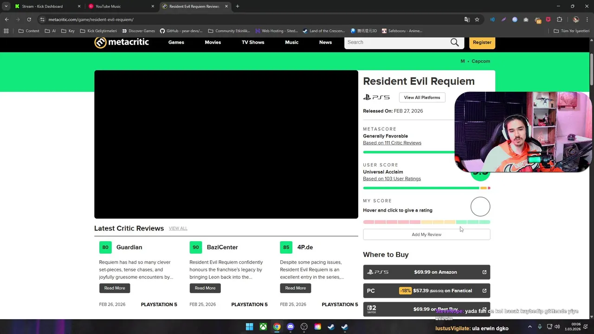Viewport: 594px width, 334px height.
Task: Open the taskbar volume icon
Action: 557,327
